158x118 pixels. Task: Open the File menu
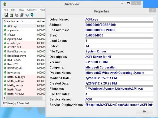tap(6, 10)
